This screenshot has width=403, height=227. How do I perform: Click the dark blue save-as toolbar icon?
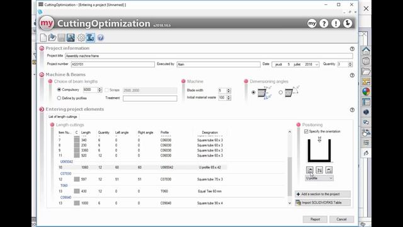coord(71,38)
